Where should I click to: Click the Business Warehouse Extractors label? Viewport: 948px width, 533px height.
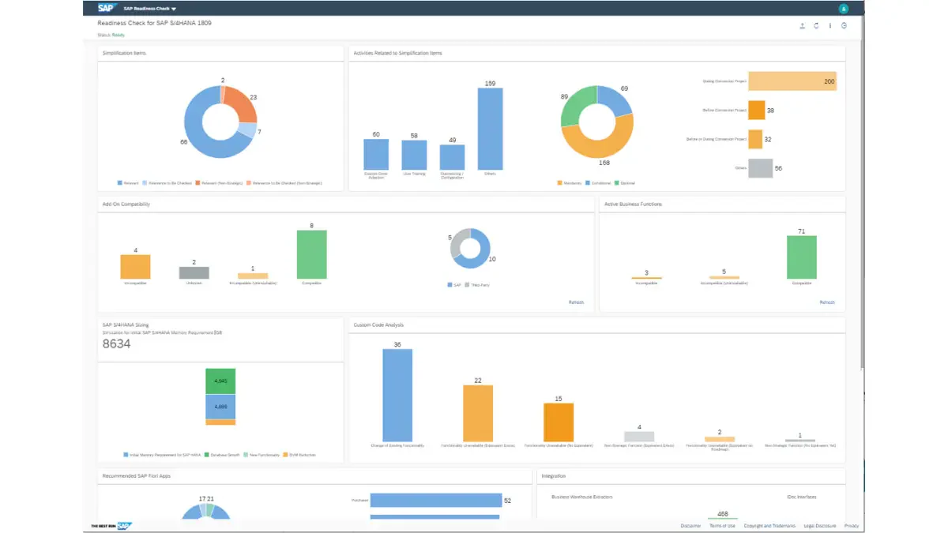click(581, 497)
